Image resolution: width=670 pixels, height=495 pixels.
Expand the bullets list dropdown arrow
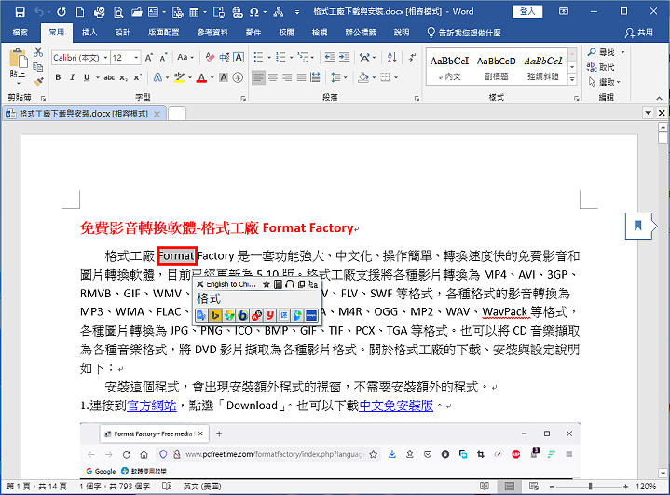point(269,57)
